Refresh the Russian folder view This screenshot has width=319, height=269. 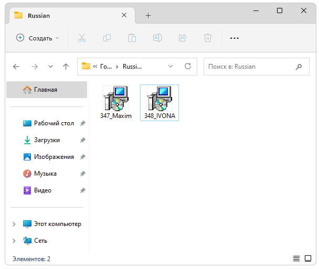pyautogui.click(x=188, y=66)
